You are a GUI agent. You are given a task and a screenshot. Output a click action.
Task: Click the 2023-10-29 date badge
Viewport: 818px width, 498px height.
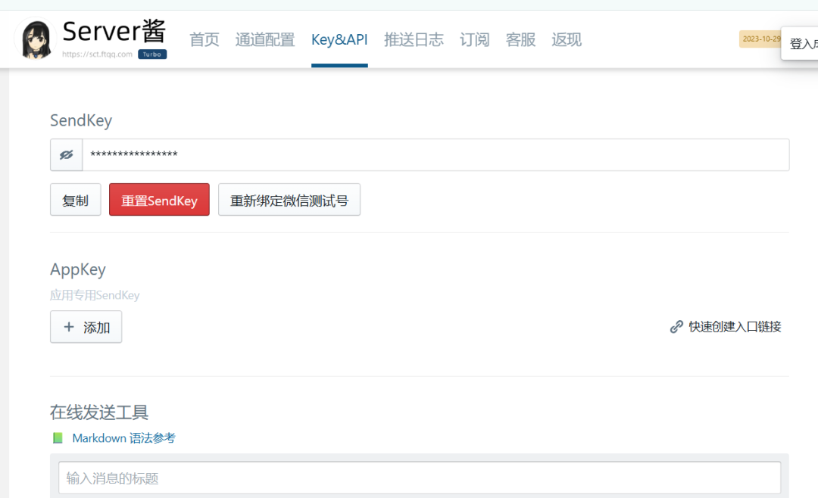click(x=761, y=39)
